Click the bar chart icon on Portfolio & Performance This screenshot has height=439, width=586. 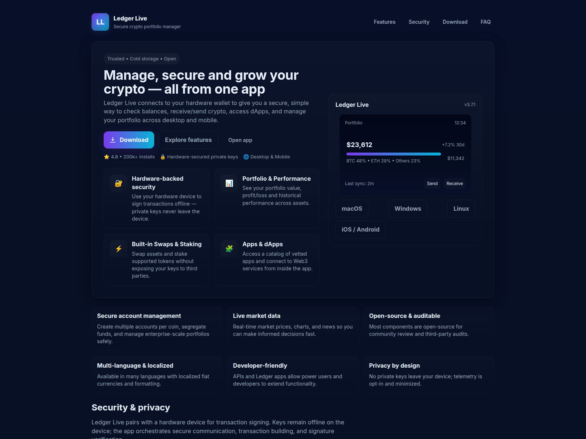[229, 183]
